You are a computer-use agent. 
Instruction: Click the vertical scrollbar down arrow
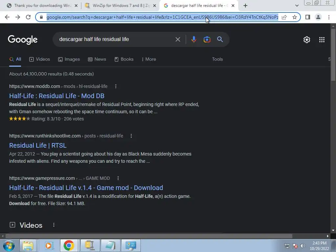[x=333, y=230]
